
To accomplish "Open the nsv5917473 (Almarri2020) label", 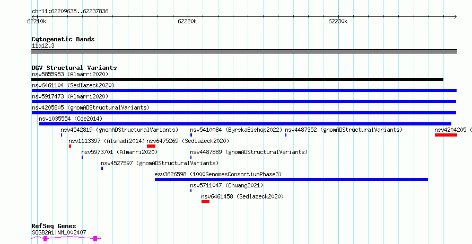I will point(70,96).
